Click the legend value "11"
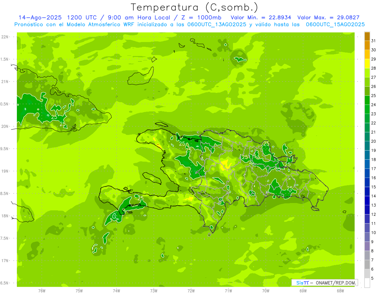 [x=373, y=223]
